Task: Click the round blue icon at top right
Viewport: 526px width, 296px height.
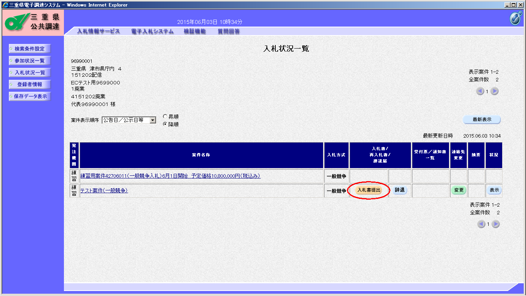Action: click(x=516, y=18)
